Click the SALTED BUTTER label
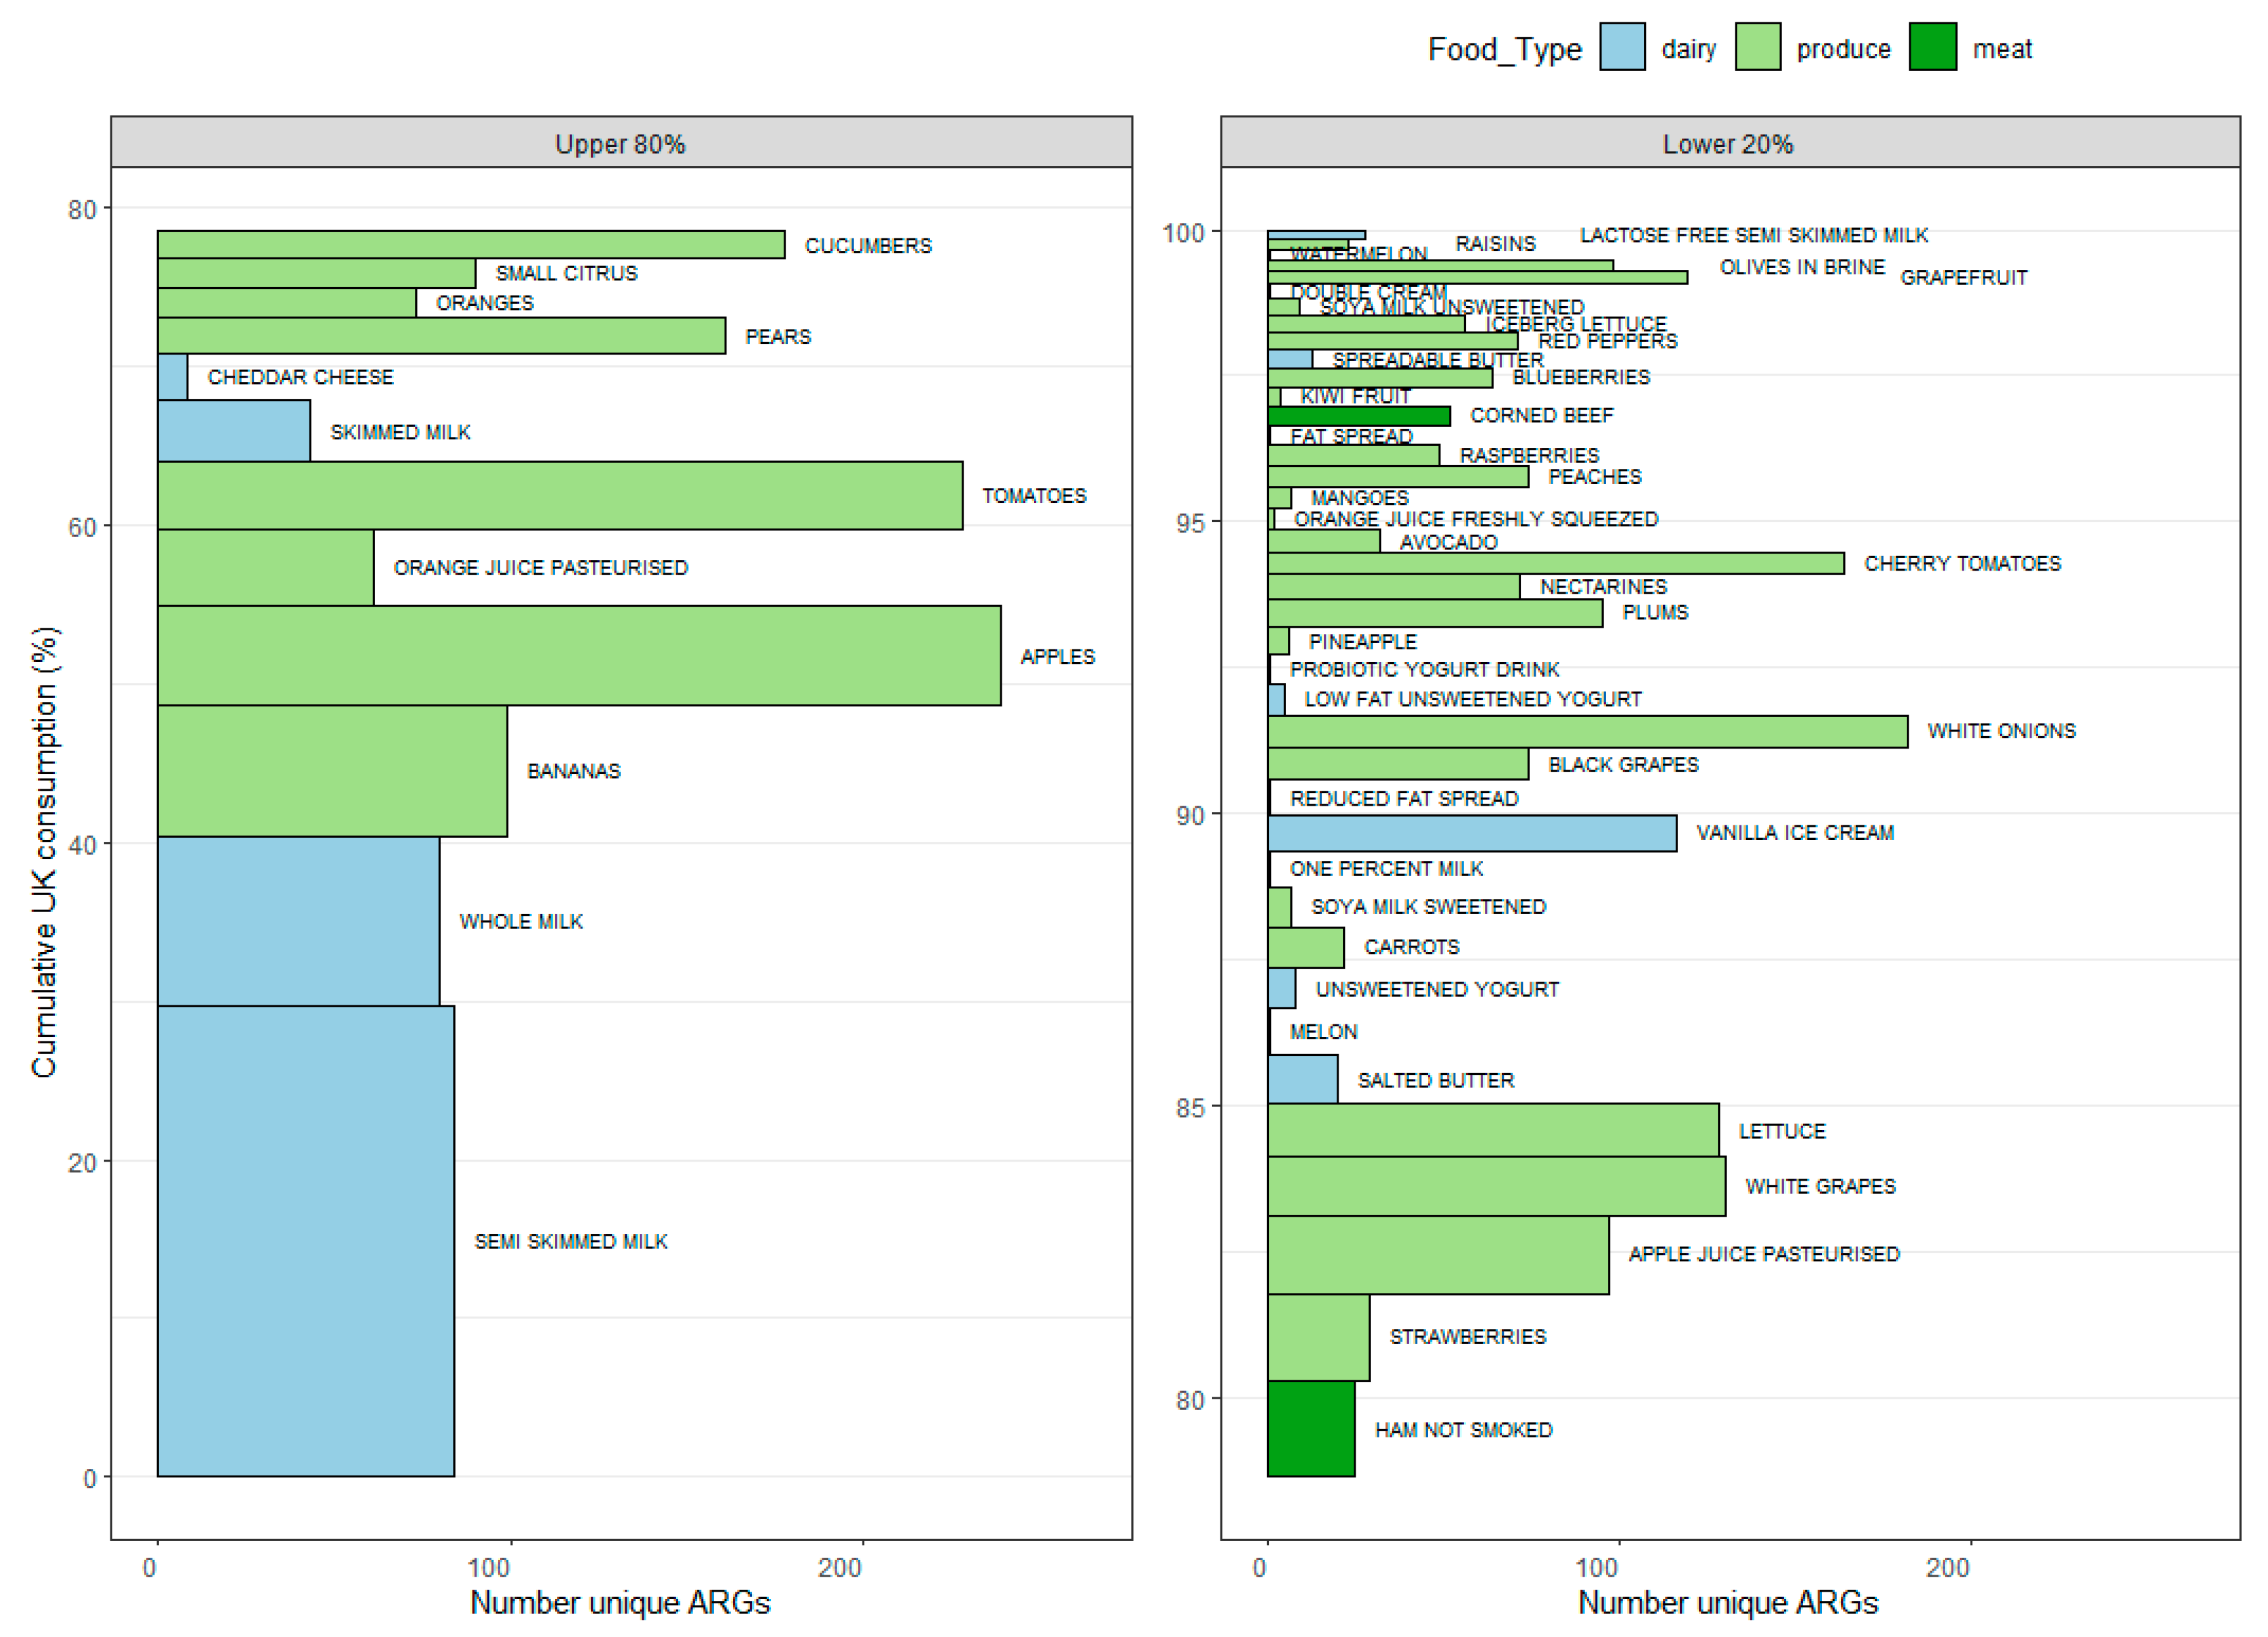Viewport: 2268px width, 1637px height. (1436, 1081)
